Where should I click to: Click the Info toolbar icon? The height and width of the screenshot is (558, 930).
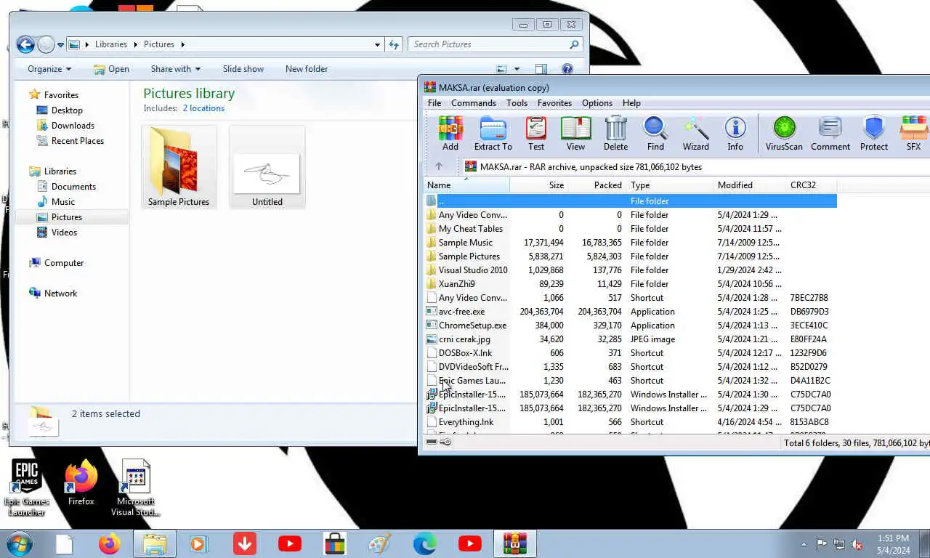[x=735, y=134]
